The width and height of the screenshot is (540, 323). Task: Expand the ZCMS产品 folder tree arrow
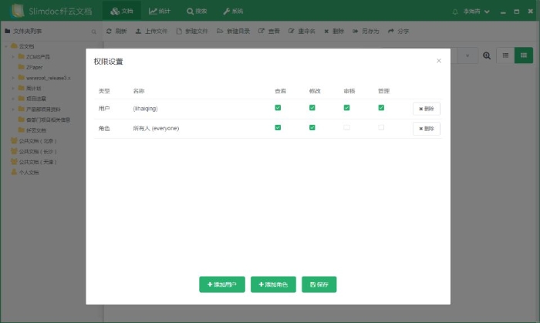click(13, 56)
